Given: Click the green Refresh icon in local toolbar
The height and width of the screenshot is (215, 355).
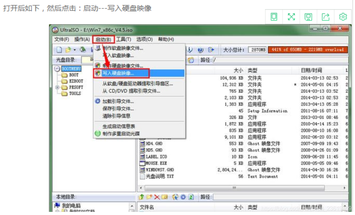Looking at the screenshot, I should pyautogui.click(x=191, y=197).
